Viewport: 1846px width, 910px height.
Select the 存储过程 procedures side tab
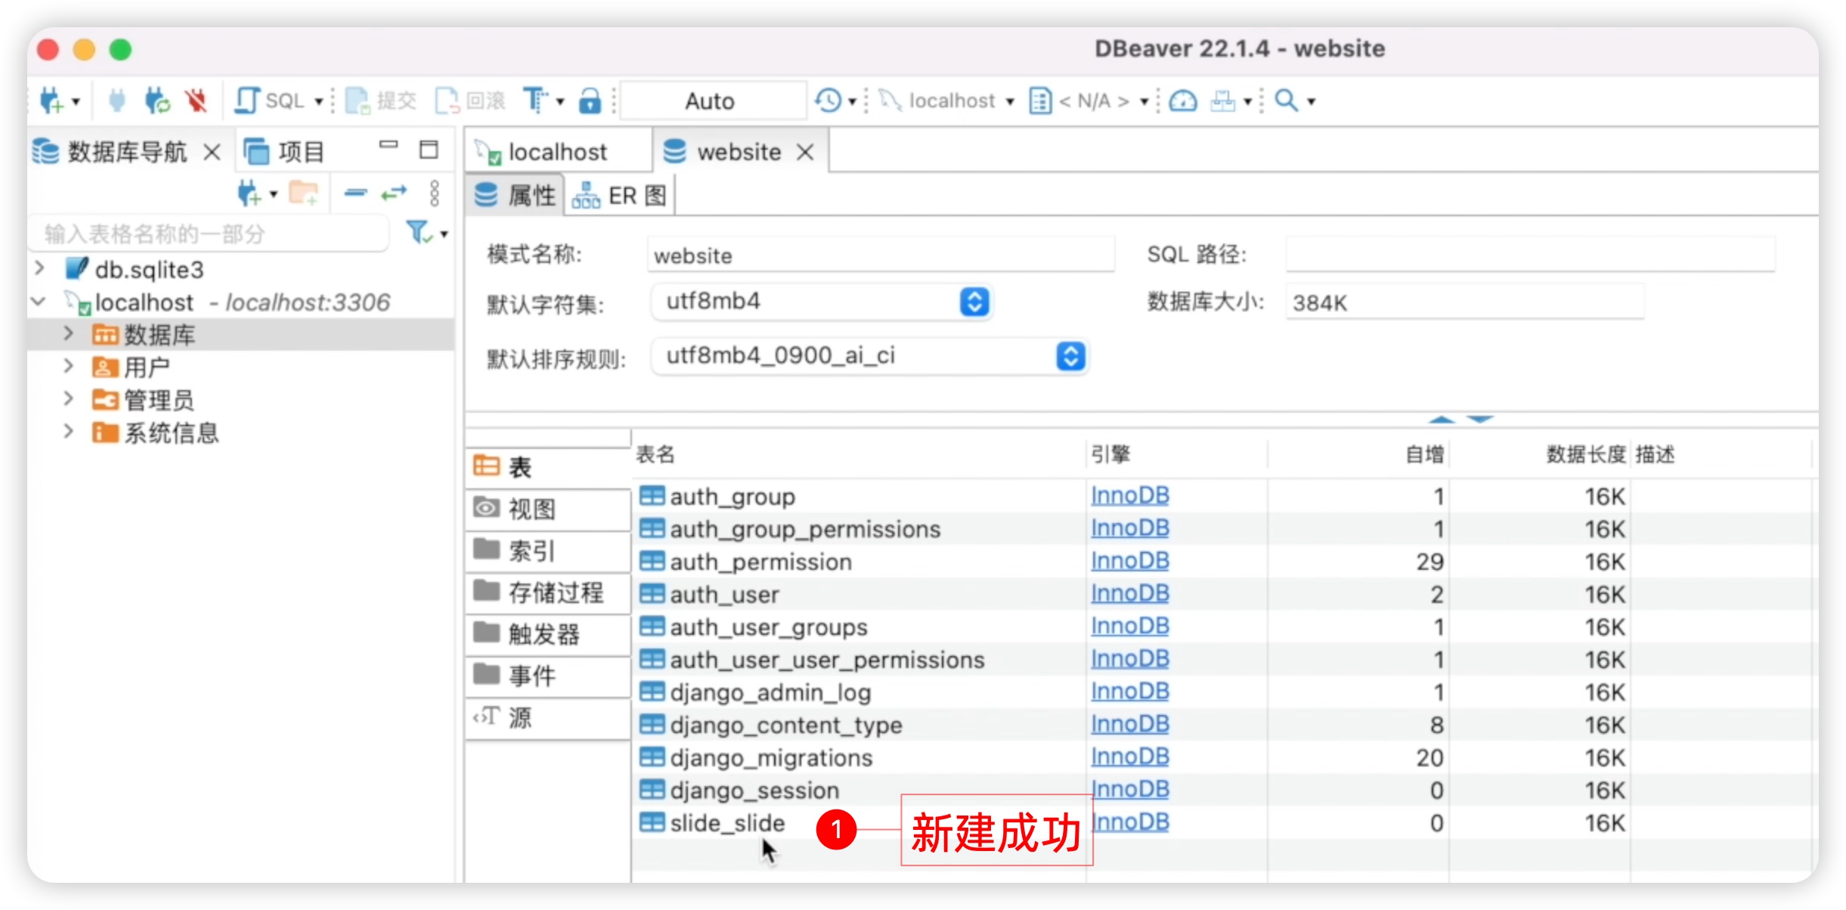549,592
